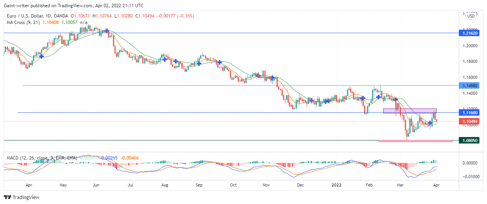This screenshot has height=204, width=487.
Task: Click the USD currency badge
Action: (x=471, y=16)
